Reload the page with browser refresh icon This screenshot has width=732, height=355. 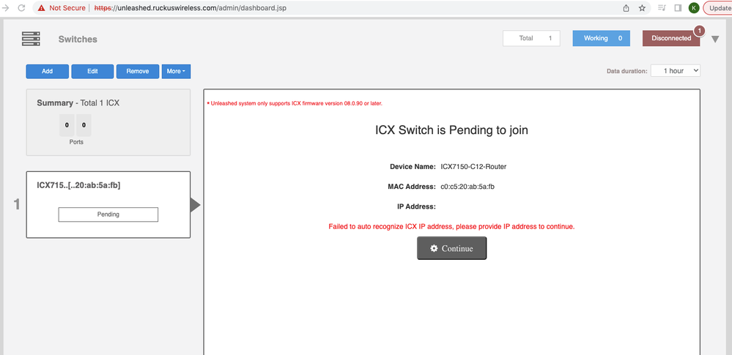pyautogui.click(x=21, y=8)
